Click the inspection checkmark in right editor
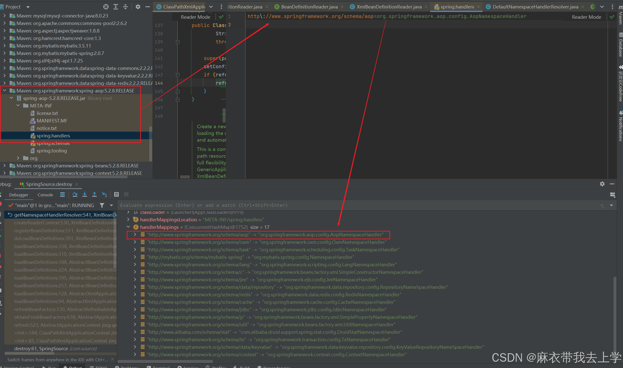The width and height of the screenshot is (623, 368). tap(612, 17)
